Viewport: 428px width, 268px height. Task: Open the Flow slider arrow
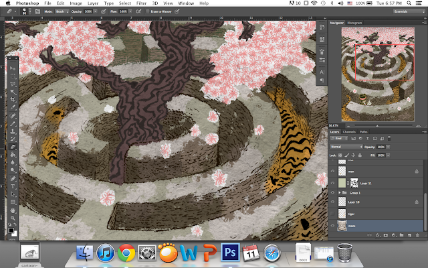[x=130, y=11]
